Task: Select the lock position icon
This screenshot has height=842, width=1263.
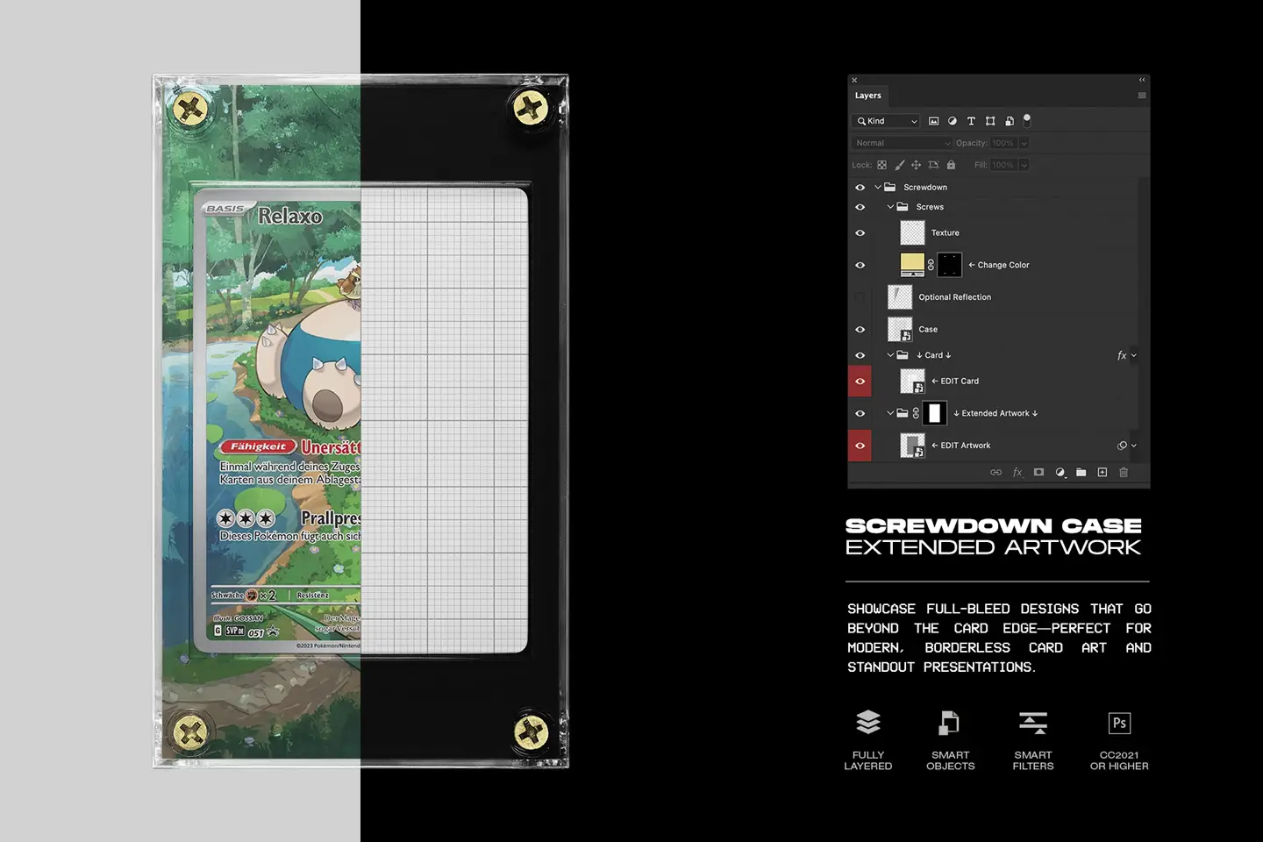Action: [x=916, y=165]
